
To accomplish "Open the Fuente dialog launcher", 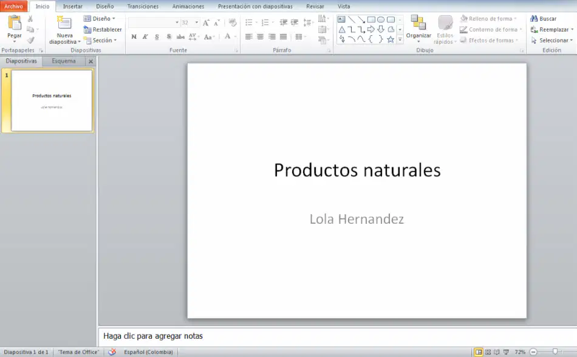I will click(x=236, y=50).
